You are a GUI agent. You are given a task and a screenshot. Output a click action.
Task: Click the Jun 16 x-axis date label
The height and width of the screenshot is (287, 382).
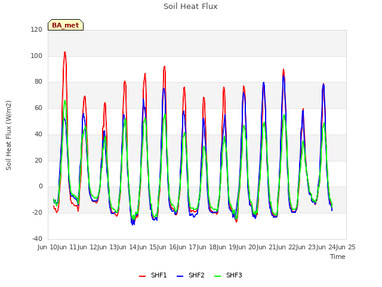[168, 247]
